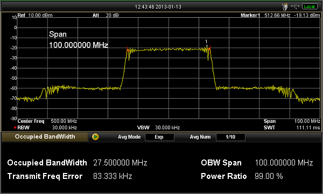Toggle the green Local indicator
Viewport: 323px width, 194px height.
310,6
